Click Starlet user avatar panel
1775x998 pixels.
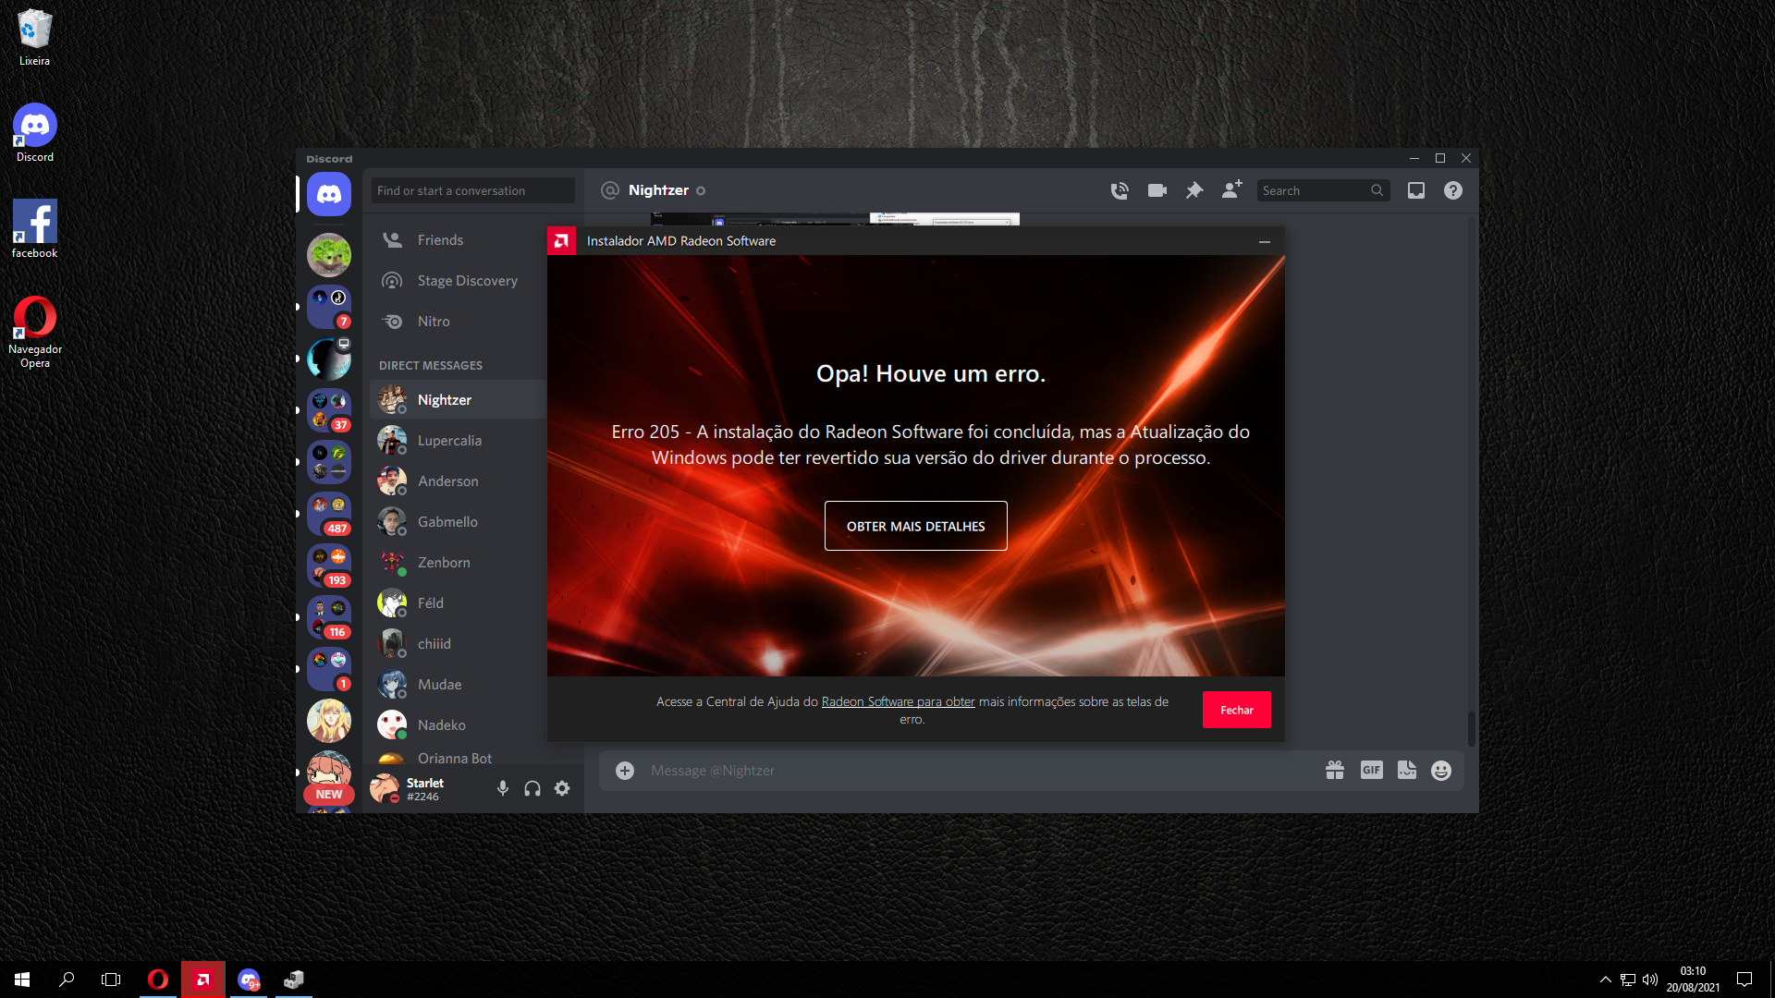(x=385, y=788)
